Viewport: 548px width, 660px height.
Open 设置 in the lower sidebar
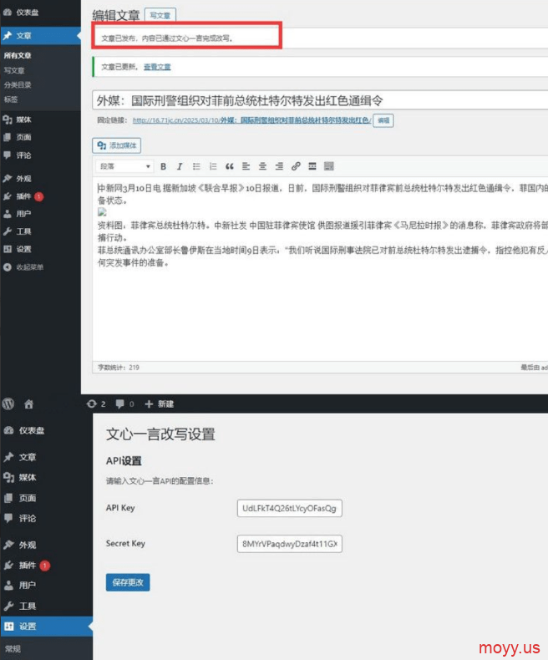(x=46, y=627)
